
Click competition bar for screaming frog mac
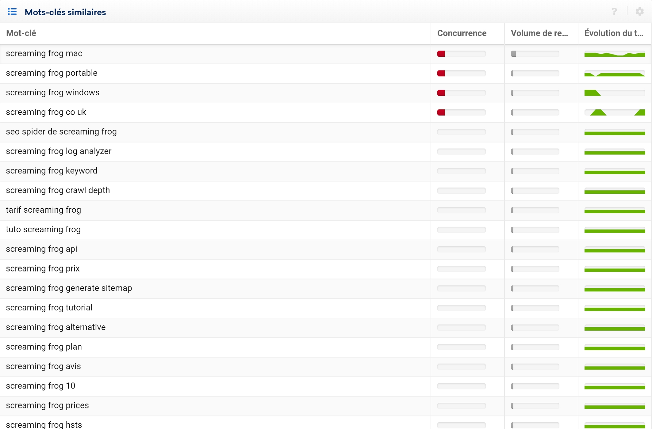pyautogui.click(x=462, y=54)
